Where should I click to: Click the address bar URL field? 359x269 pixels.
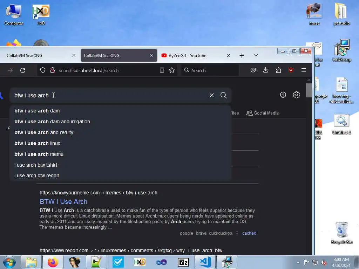pyautogui.click(x=108, y=70)
